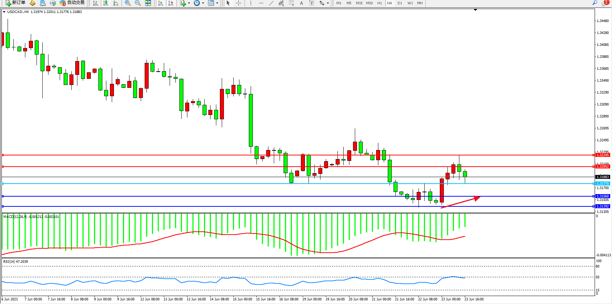Screen dimensions: 612x304
Task: Zoom in on the chart
Action: [128, 3]
